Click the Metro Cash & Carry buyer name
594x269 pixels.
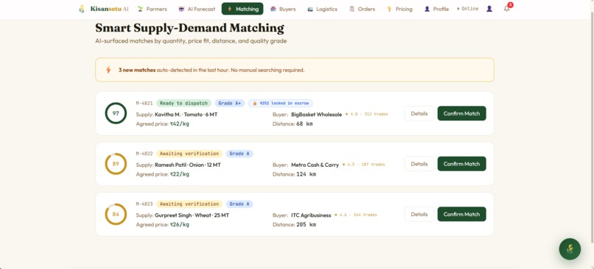click(x=315, y=165)
